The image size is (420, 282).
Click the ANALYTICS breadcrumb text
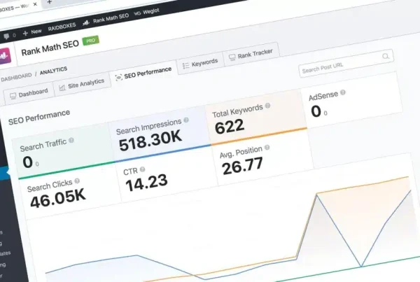click(x=54, y=71)
